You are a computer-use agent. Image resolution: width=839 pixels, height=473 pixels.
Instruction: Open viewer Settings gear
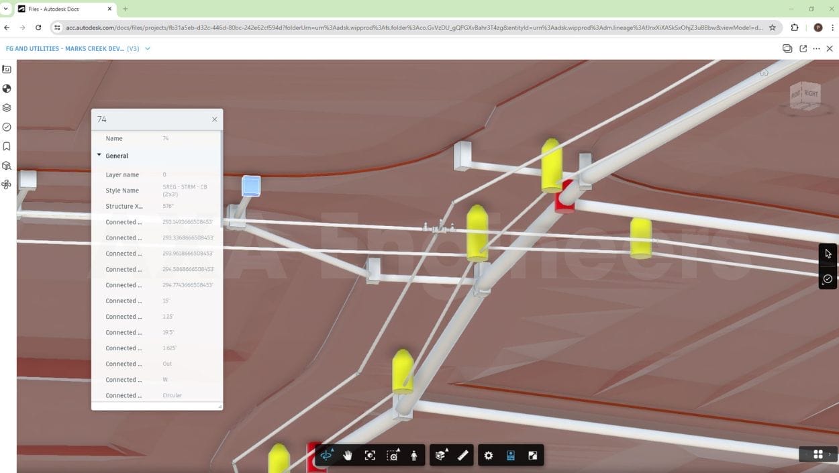489,456
